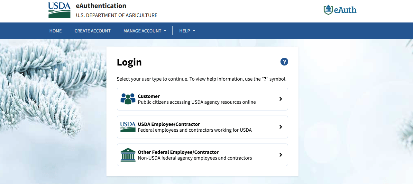Open the Help menu label

pos(185,31)
